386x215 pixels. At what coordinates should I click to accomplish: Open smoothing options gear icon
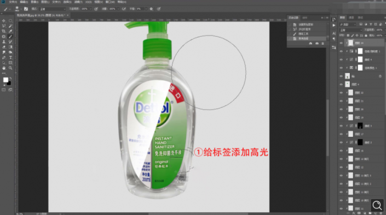point(151,9)
